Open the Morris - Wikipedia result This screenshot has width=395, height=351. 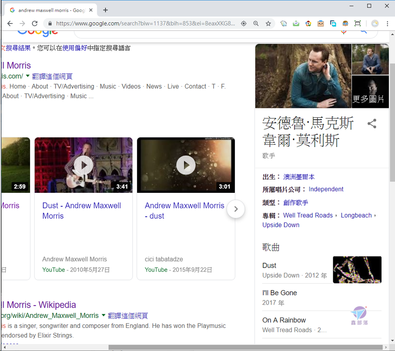coord(39,305)
